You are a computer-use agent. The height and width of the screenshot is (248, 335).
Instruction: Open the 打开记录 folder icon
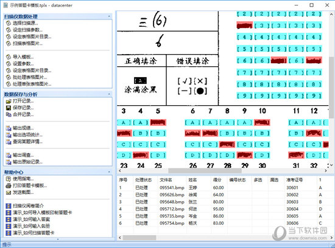[x=8, y=101]
